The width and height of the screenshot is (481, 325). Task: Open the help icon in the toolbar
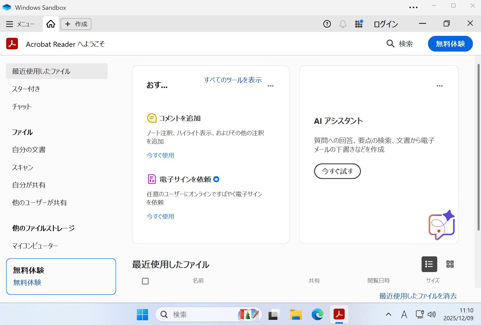tap(327, 24)
